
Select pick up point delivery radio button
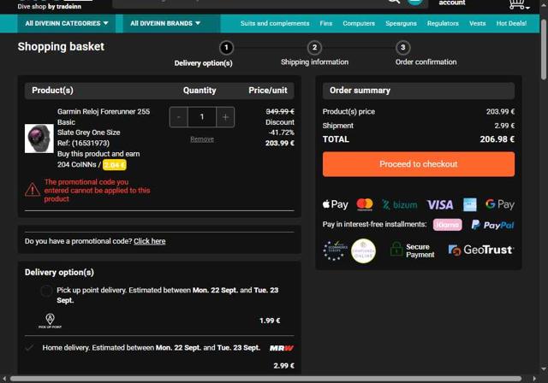[x=46, y=291]
